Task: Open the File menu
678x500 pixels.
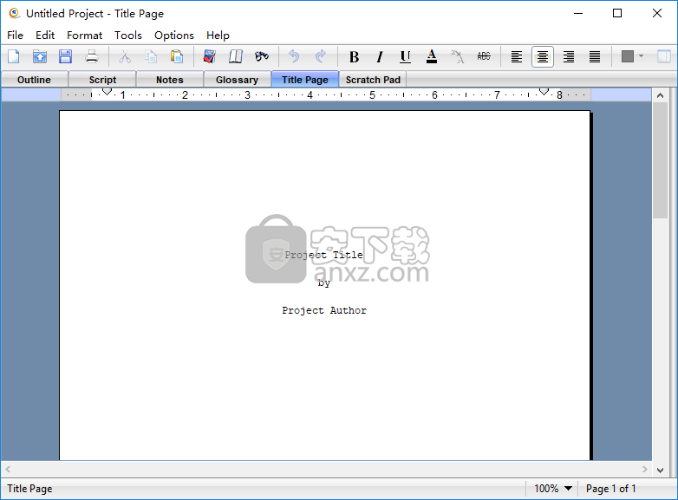Action: 15,35
